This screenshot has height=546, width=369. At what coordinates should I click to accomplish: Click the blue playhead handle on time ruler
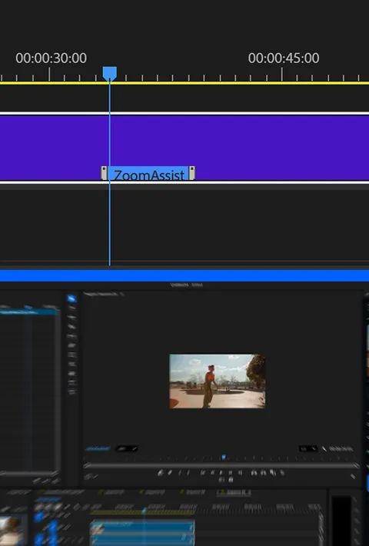[110, 74]
